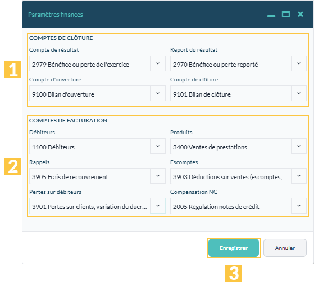The width and height of the screenshot is (314, 286).
Task: Click the Escomptes field label
Action: tap(184, 162)
